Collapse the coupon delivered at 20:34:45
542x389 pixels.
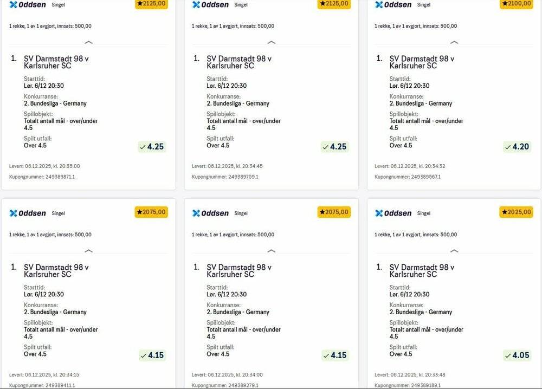[x=272, y=42]
